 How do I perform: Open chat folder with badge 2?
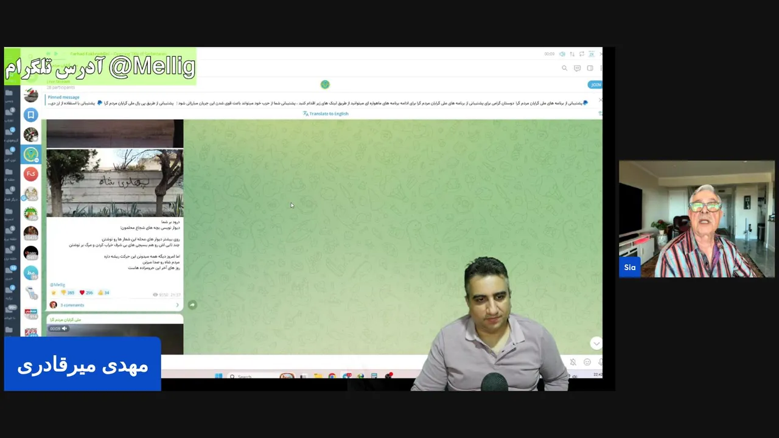[x=10, y=134]
